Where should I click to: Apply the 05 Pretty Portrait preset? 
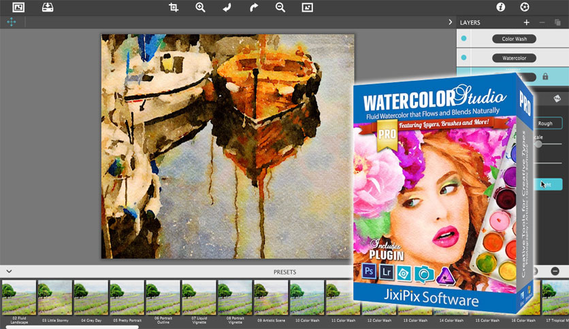(127, 297)
